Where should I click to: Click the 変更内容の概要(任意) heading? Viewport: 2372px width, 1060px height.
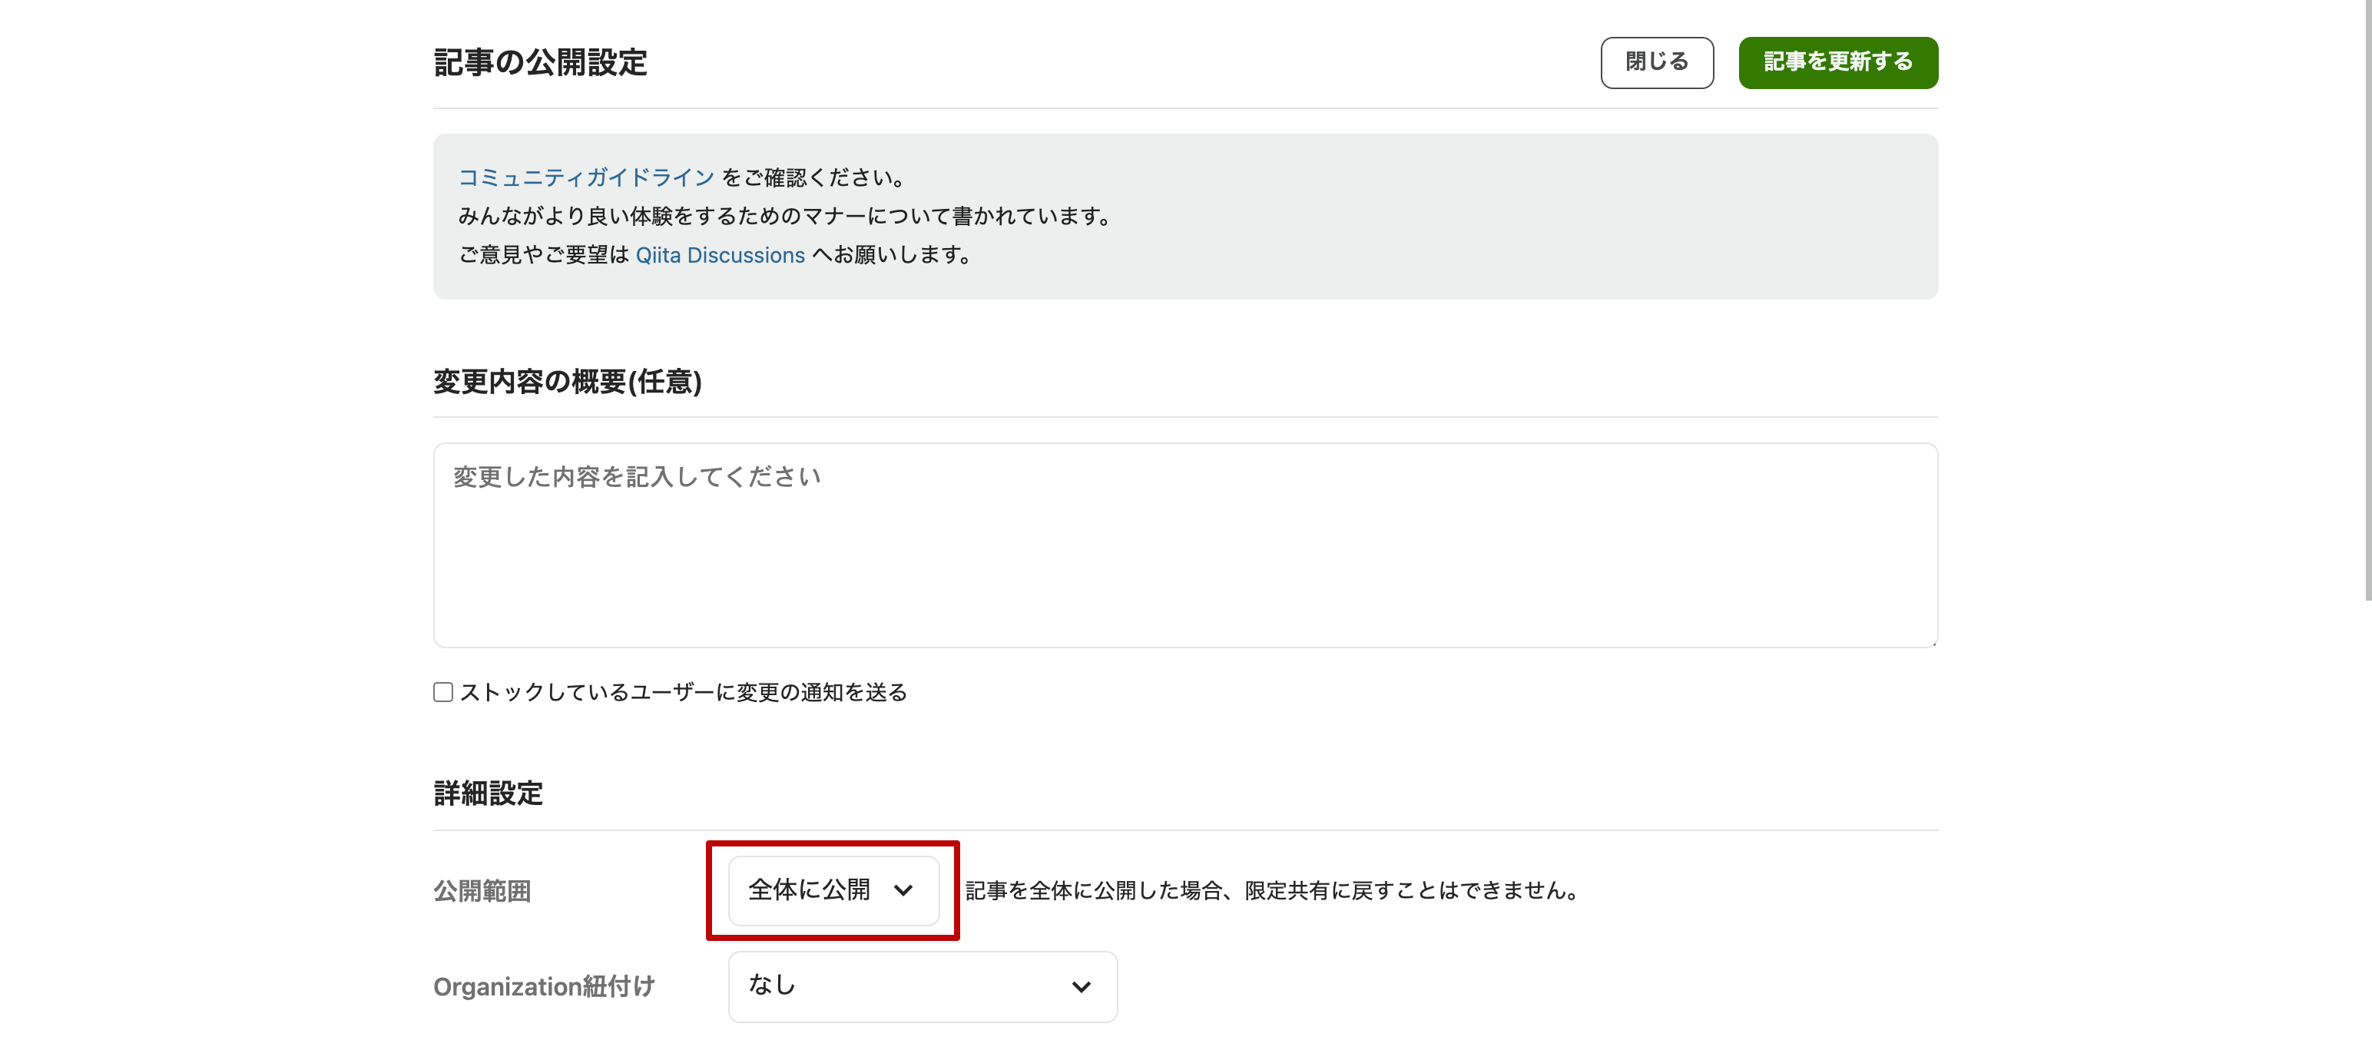(x=567, y=381)
